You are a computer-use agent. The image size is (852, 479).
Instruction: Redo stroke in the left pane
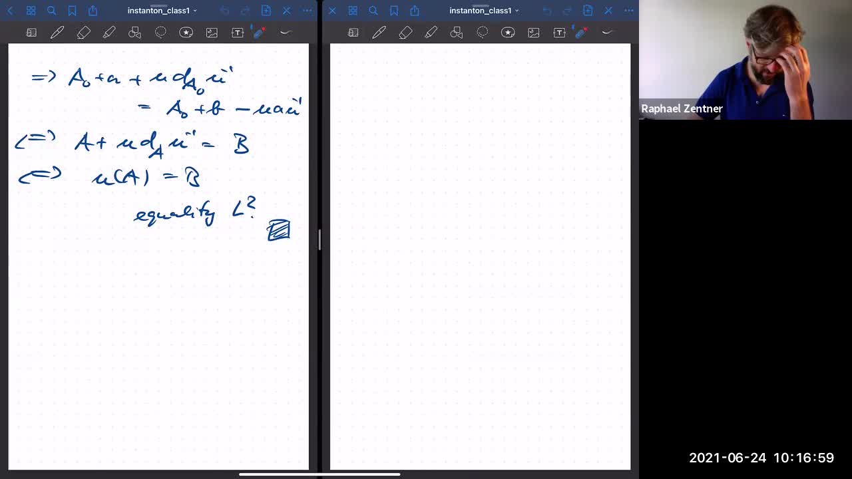click(245, 11)
